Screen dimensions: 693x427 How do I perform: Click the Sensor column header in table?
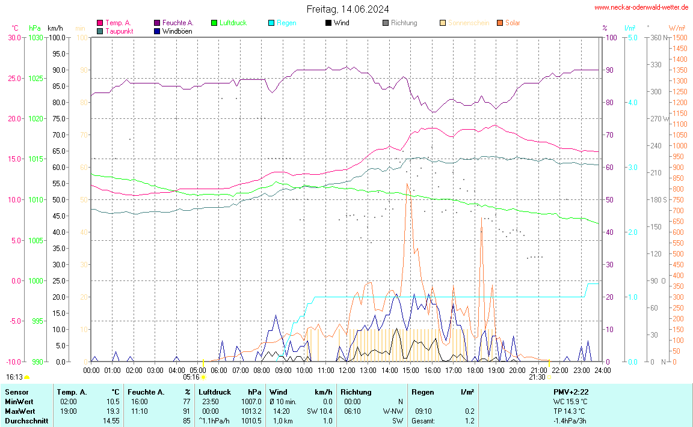tap(16, 392)
